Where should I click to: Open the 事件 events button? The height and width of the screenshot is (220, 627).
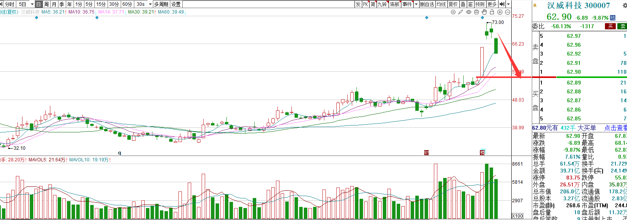click(x=407, y=4)
